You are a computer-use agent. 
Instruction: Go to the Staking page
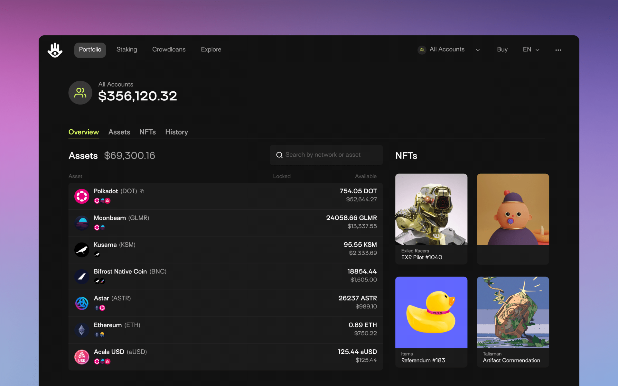click(127, 50)
